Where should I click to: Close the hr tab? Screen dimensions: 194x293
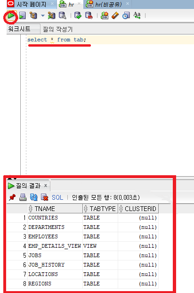pos(79,4)
